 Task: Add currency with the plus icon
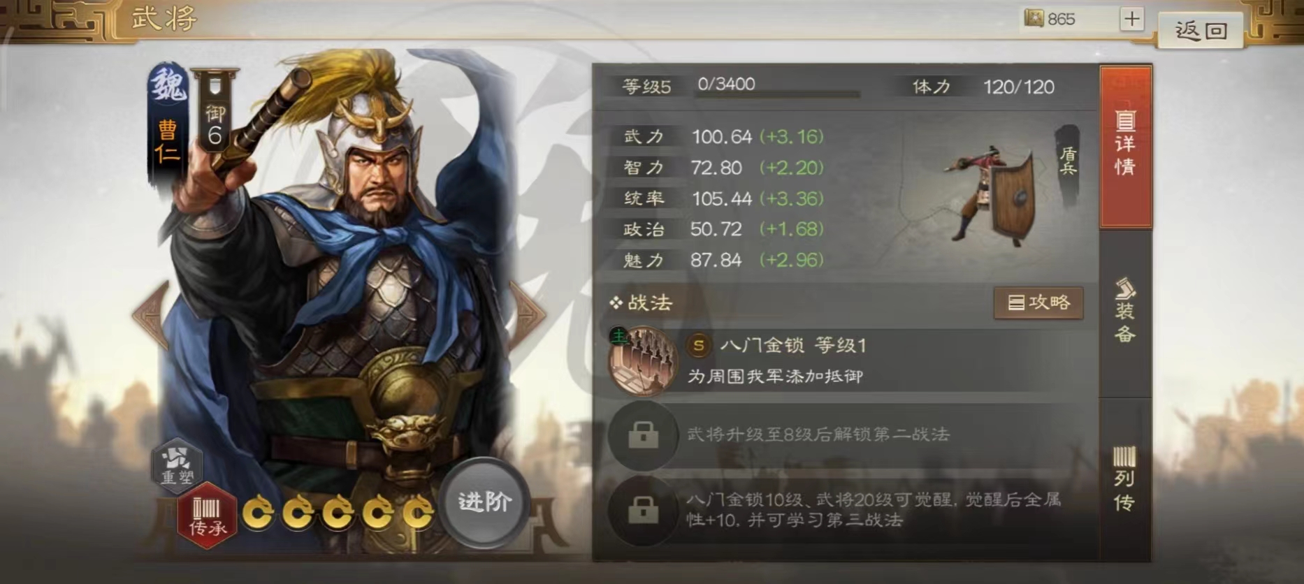point(1132,18)
